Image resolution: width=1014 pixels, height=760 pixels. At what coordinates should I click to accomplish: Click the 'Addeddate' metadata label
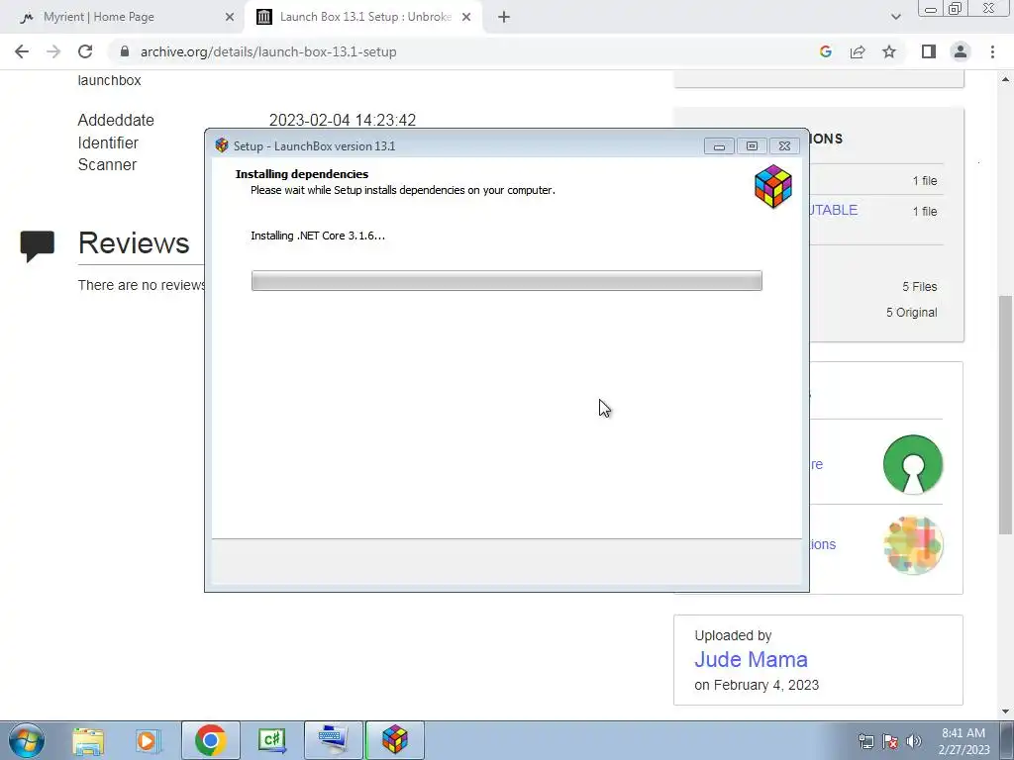[x=116, y=120]
